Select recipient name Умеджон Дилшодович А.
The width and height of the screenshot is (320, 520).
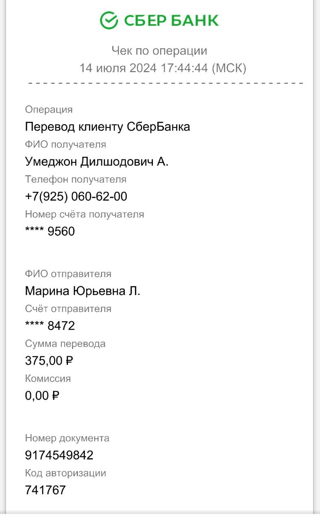(x=97, y=162)
